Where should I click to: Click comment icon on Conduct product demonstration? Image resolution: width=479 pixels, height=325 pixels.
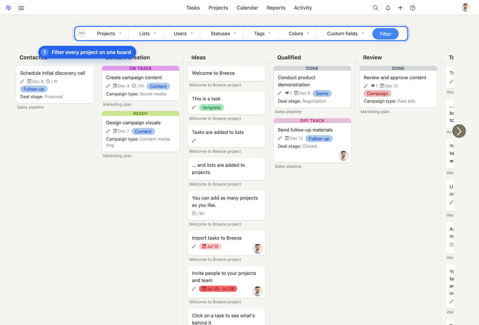tap(287, 93)
